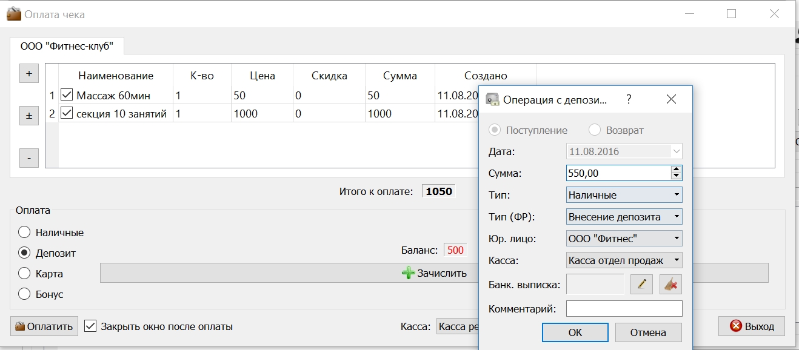Add a row with the + button
Viewport: 799px width, 350px height.
(x=29, y=73)
